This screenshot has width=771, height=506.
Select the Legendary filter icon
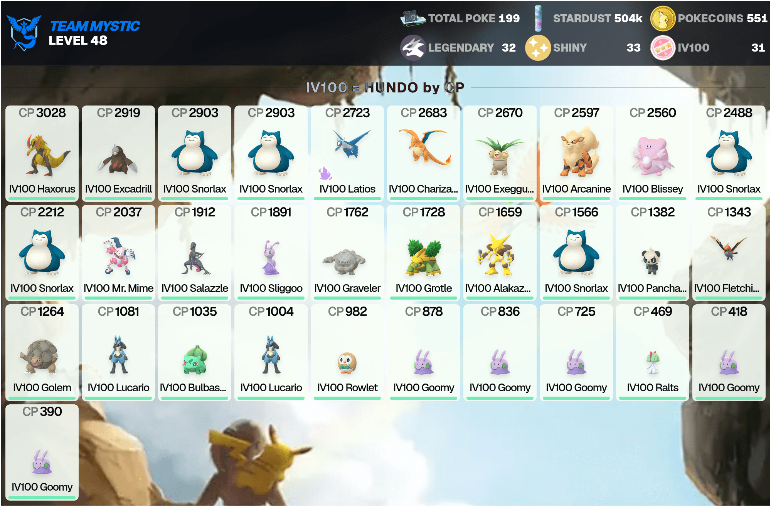pos(413,48)
